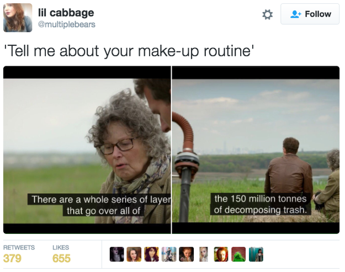Open last liker avatar with teal background
The image size is (345, 272).
click(x=256, y=254)
